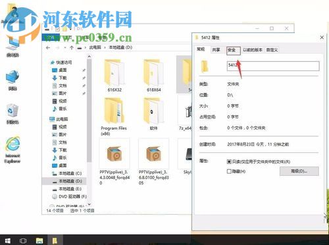Expand the arrow after 此电脑 in the breadcrumb

click(x=105, y=47)
